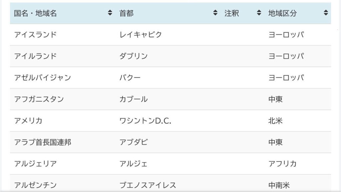Click the sort arrows in 国名・地域名 column
The height and width of the screenshot is (192, 341).
pyautogui.click(x=110, y=13)
